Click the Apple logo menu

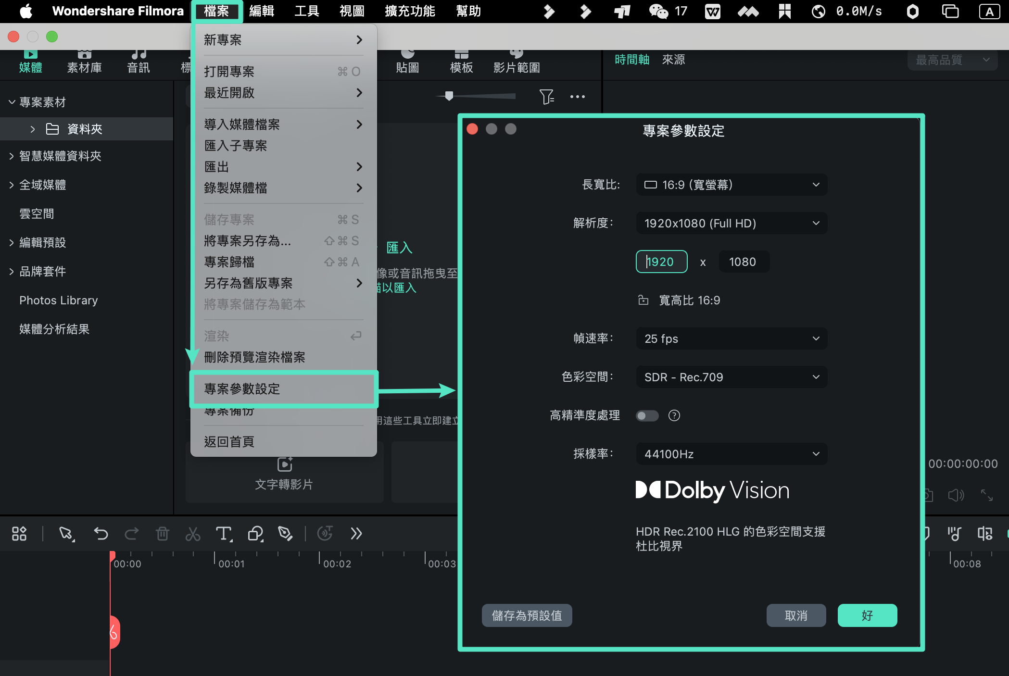tap(26, 11)
